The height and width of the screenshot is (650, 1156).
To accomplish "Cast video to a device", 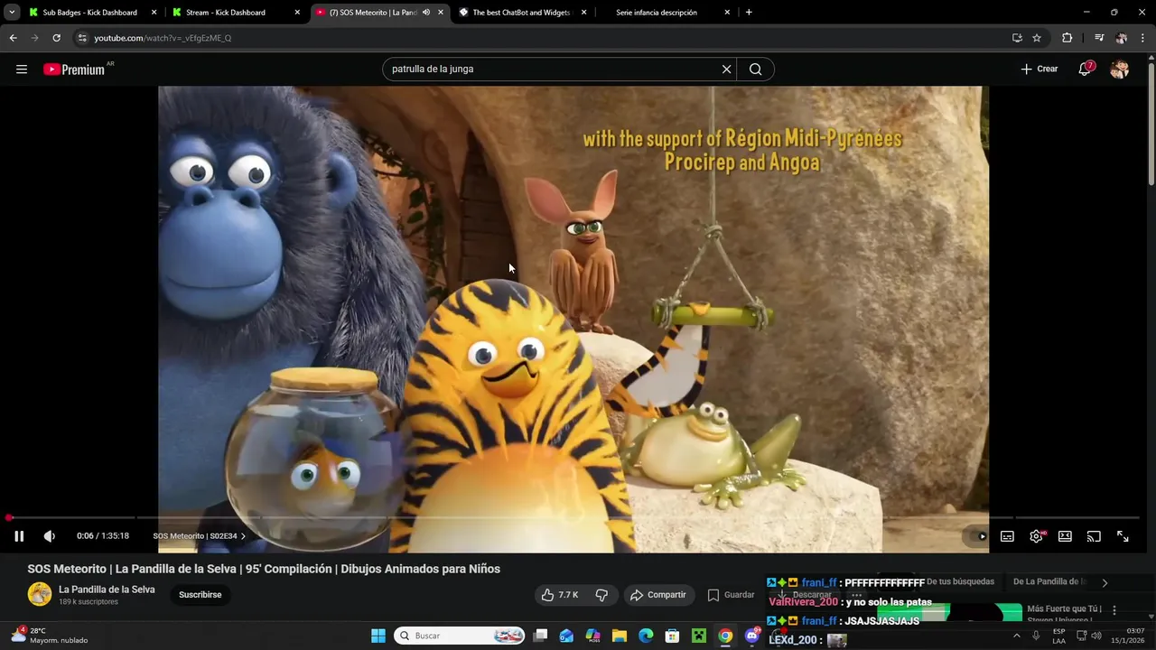I will (1094, 536).
